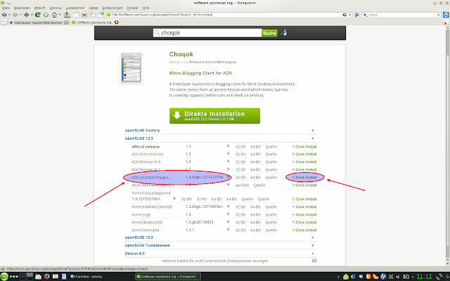Open the home page via house icon
Image resolution: width=450 pixels, height=281 pixels.
(54, 15)
